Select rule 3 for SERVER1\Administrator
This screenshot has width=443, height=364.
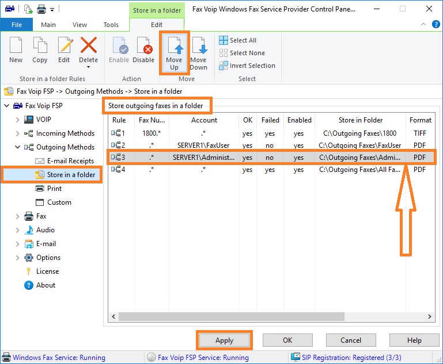tap(271, 158)
